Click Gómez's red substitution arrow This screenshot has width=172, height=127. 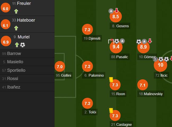[x=150, y=41]
